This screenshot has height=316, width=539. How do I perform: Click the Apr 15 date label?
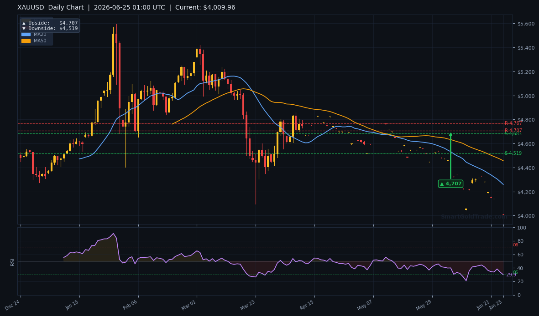(x=306, y=305)
